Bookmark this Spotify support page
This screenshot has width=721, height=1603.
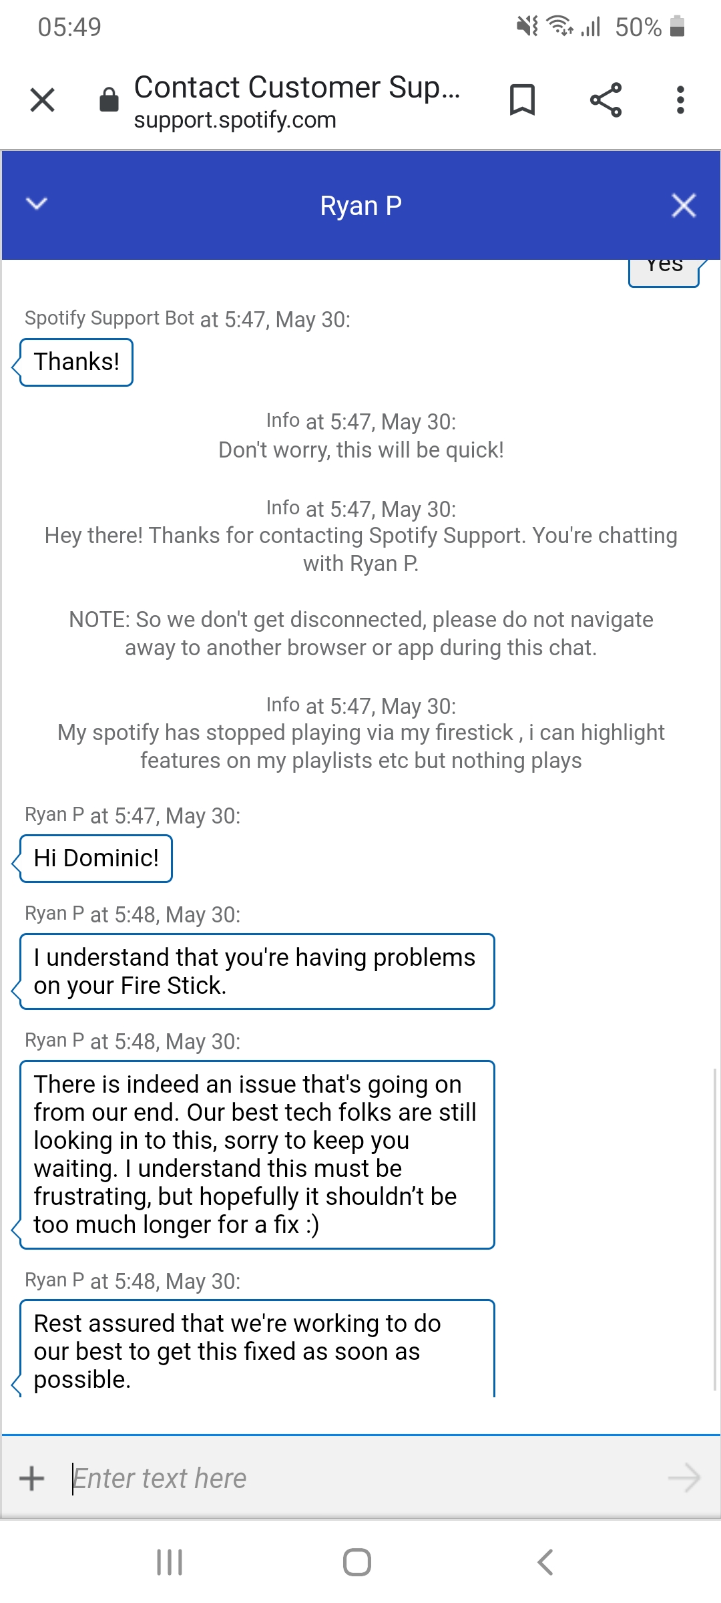[x=522, y=100]
